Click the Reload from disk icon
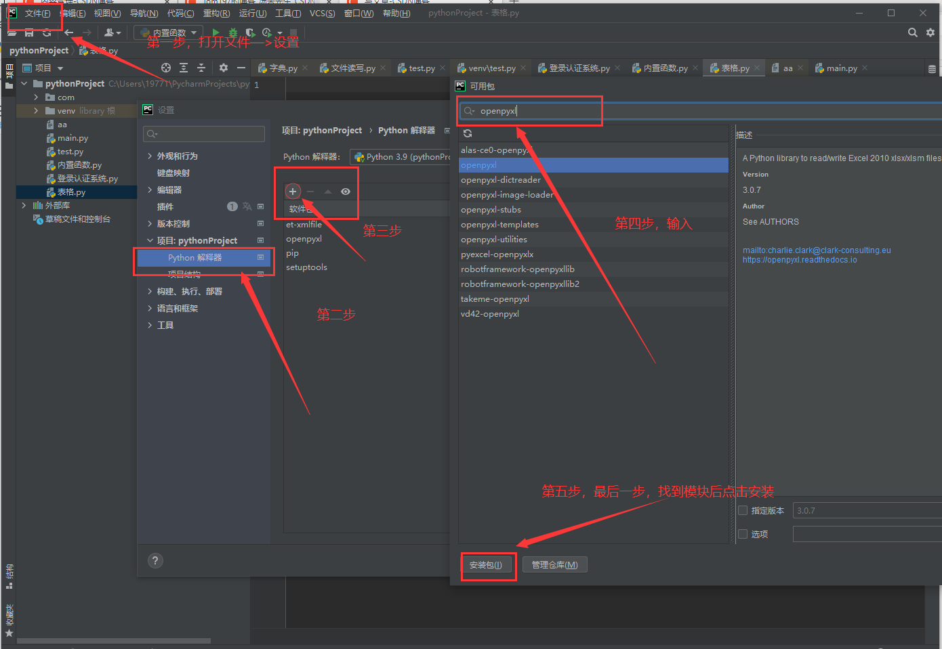 click(x=47, y=32)
